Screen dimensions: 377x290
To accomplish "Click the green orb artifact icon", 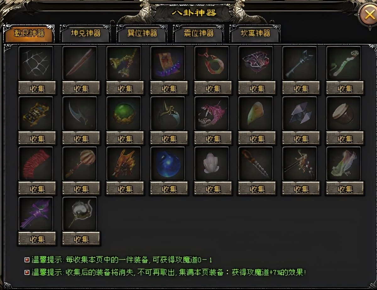I will coord(124,113).
